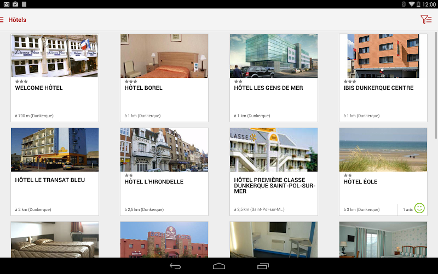Select the HÔTEL LES GENS DE MER title
The image size is (438, 274).
(268, 88)
